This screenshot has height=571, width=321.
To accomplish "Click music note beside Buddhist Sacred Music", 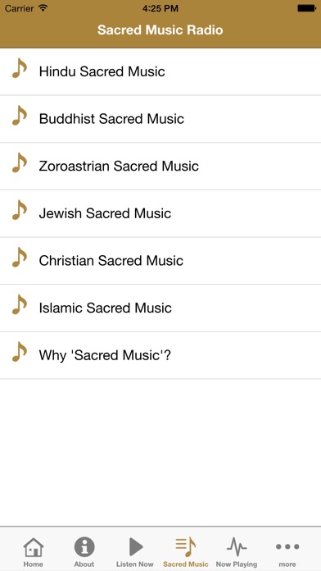I will [x=20, y=116].
